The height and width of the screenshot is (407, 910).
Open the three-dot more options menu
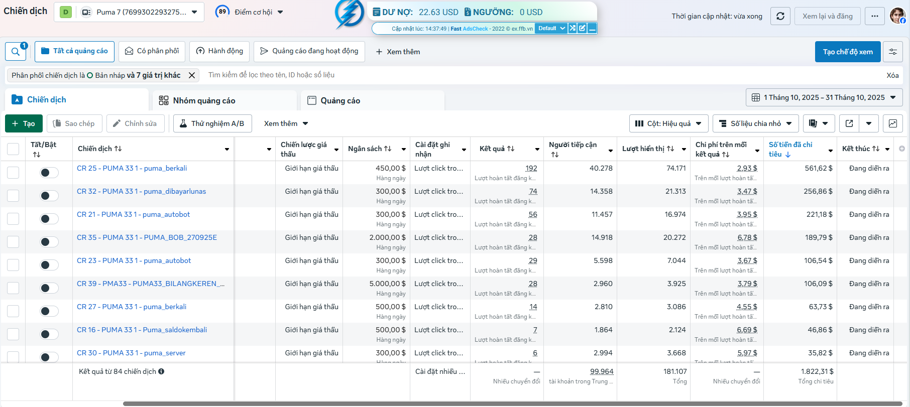pos(875,16)
